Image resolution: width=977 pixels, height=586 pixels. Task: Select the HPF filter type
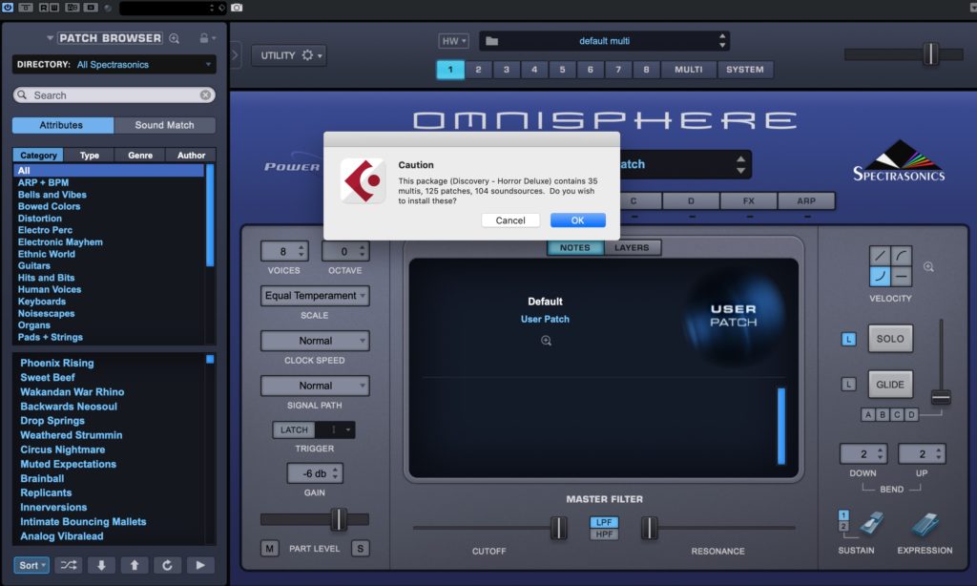click(x=604, y=534)
